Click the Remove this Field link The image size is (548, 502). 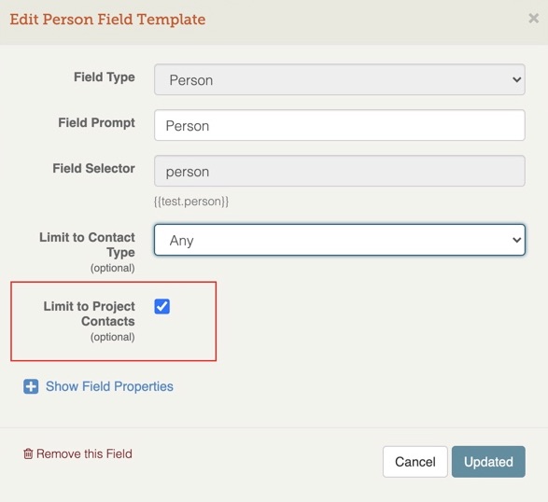point(84,453)
